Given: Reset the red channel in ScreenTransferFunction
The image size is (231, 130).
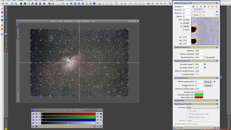Looking at the screenshot, I should click(x=97, y=114).
